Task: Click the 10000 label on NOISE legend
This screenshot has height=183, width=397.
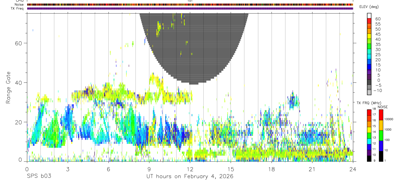Action: tap(389, 119)
